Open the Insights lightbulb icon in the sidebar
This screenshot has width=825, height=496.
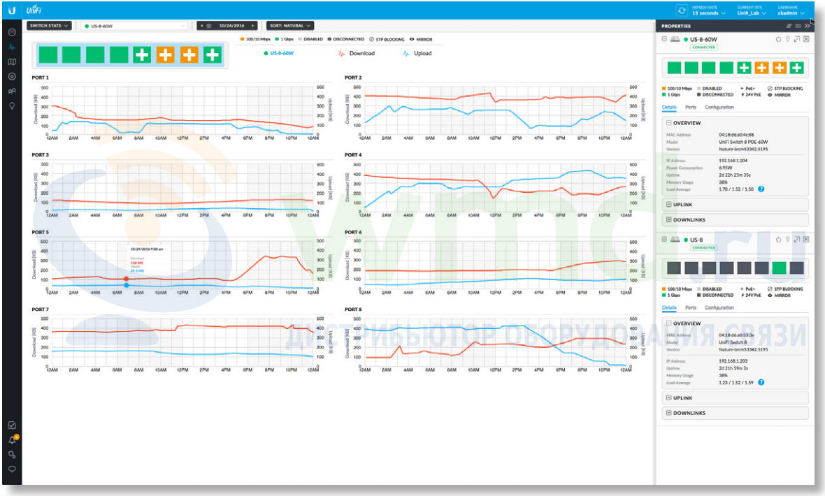[12, 105]
